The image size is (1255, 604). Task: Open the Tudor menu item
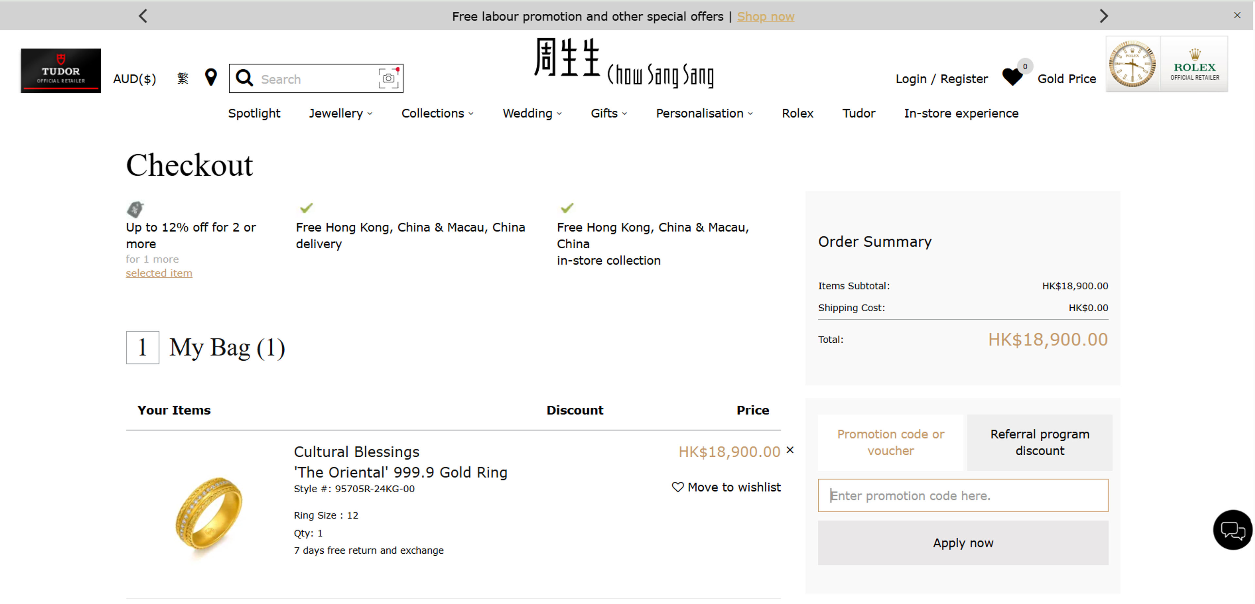[x=859, y=113]
